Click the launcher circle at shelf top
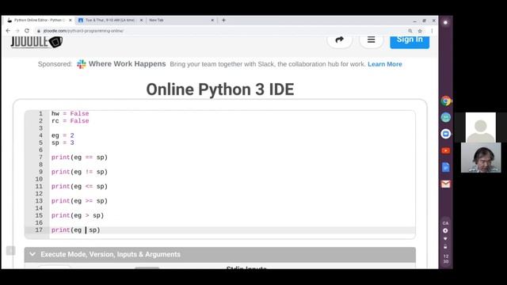507x285 pixels. [445, 23]
